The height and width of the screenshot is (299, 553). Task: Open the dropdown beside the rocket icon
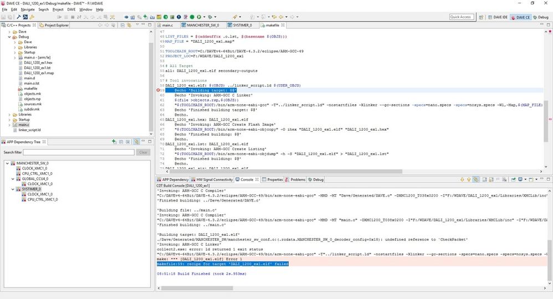(x=240, y=17)
